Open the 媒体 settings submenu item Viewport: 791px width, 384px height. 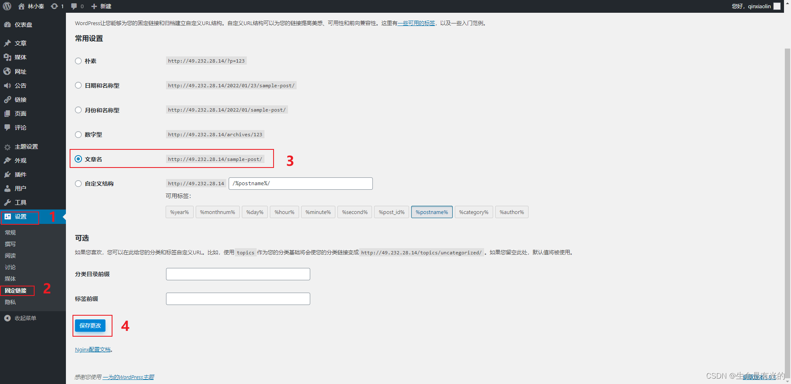coord(10,279)
